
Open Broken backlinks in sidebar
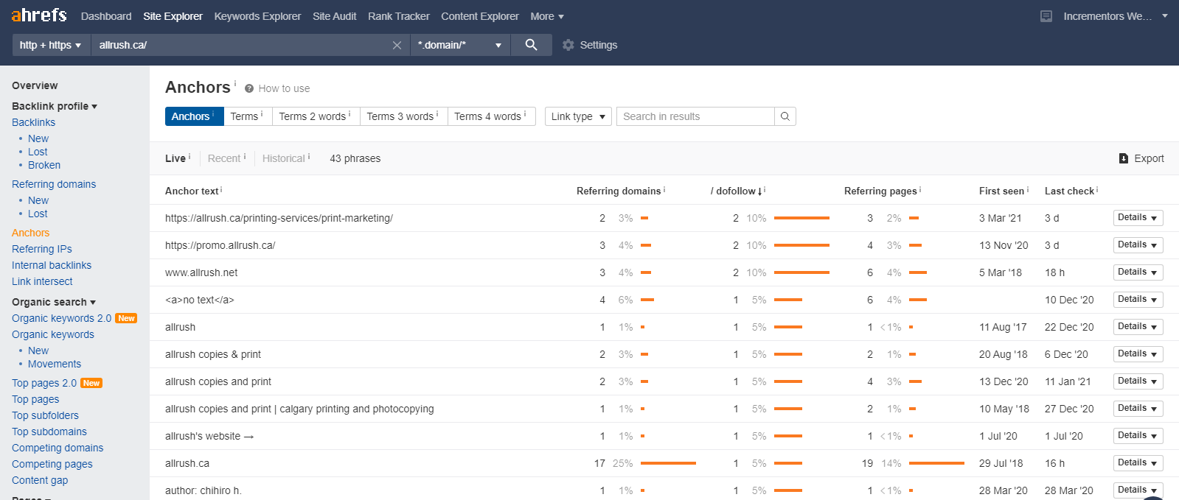coord(44,165)
